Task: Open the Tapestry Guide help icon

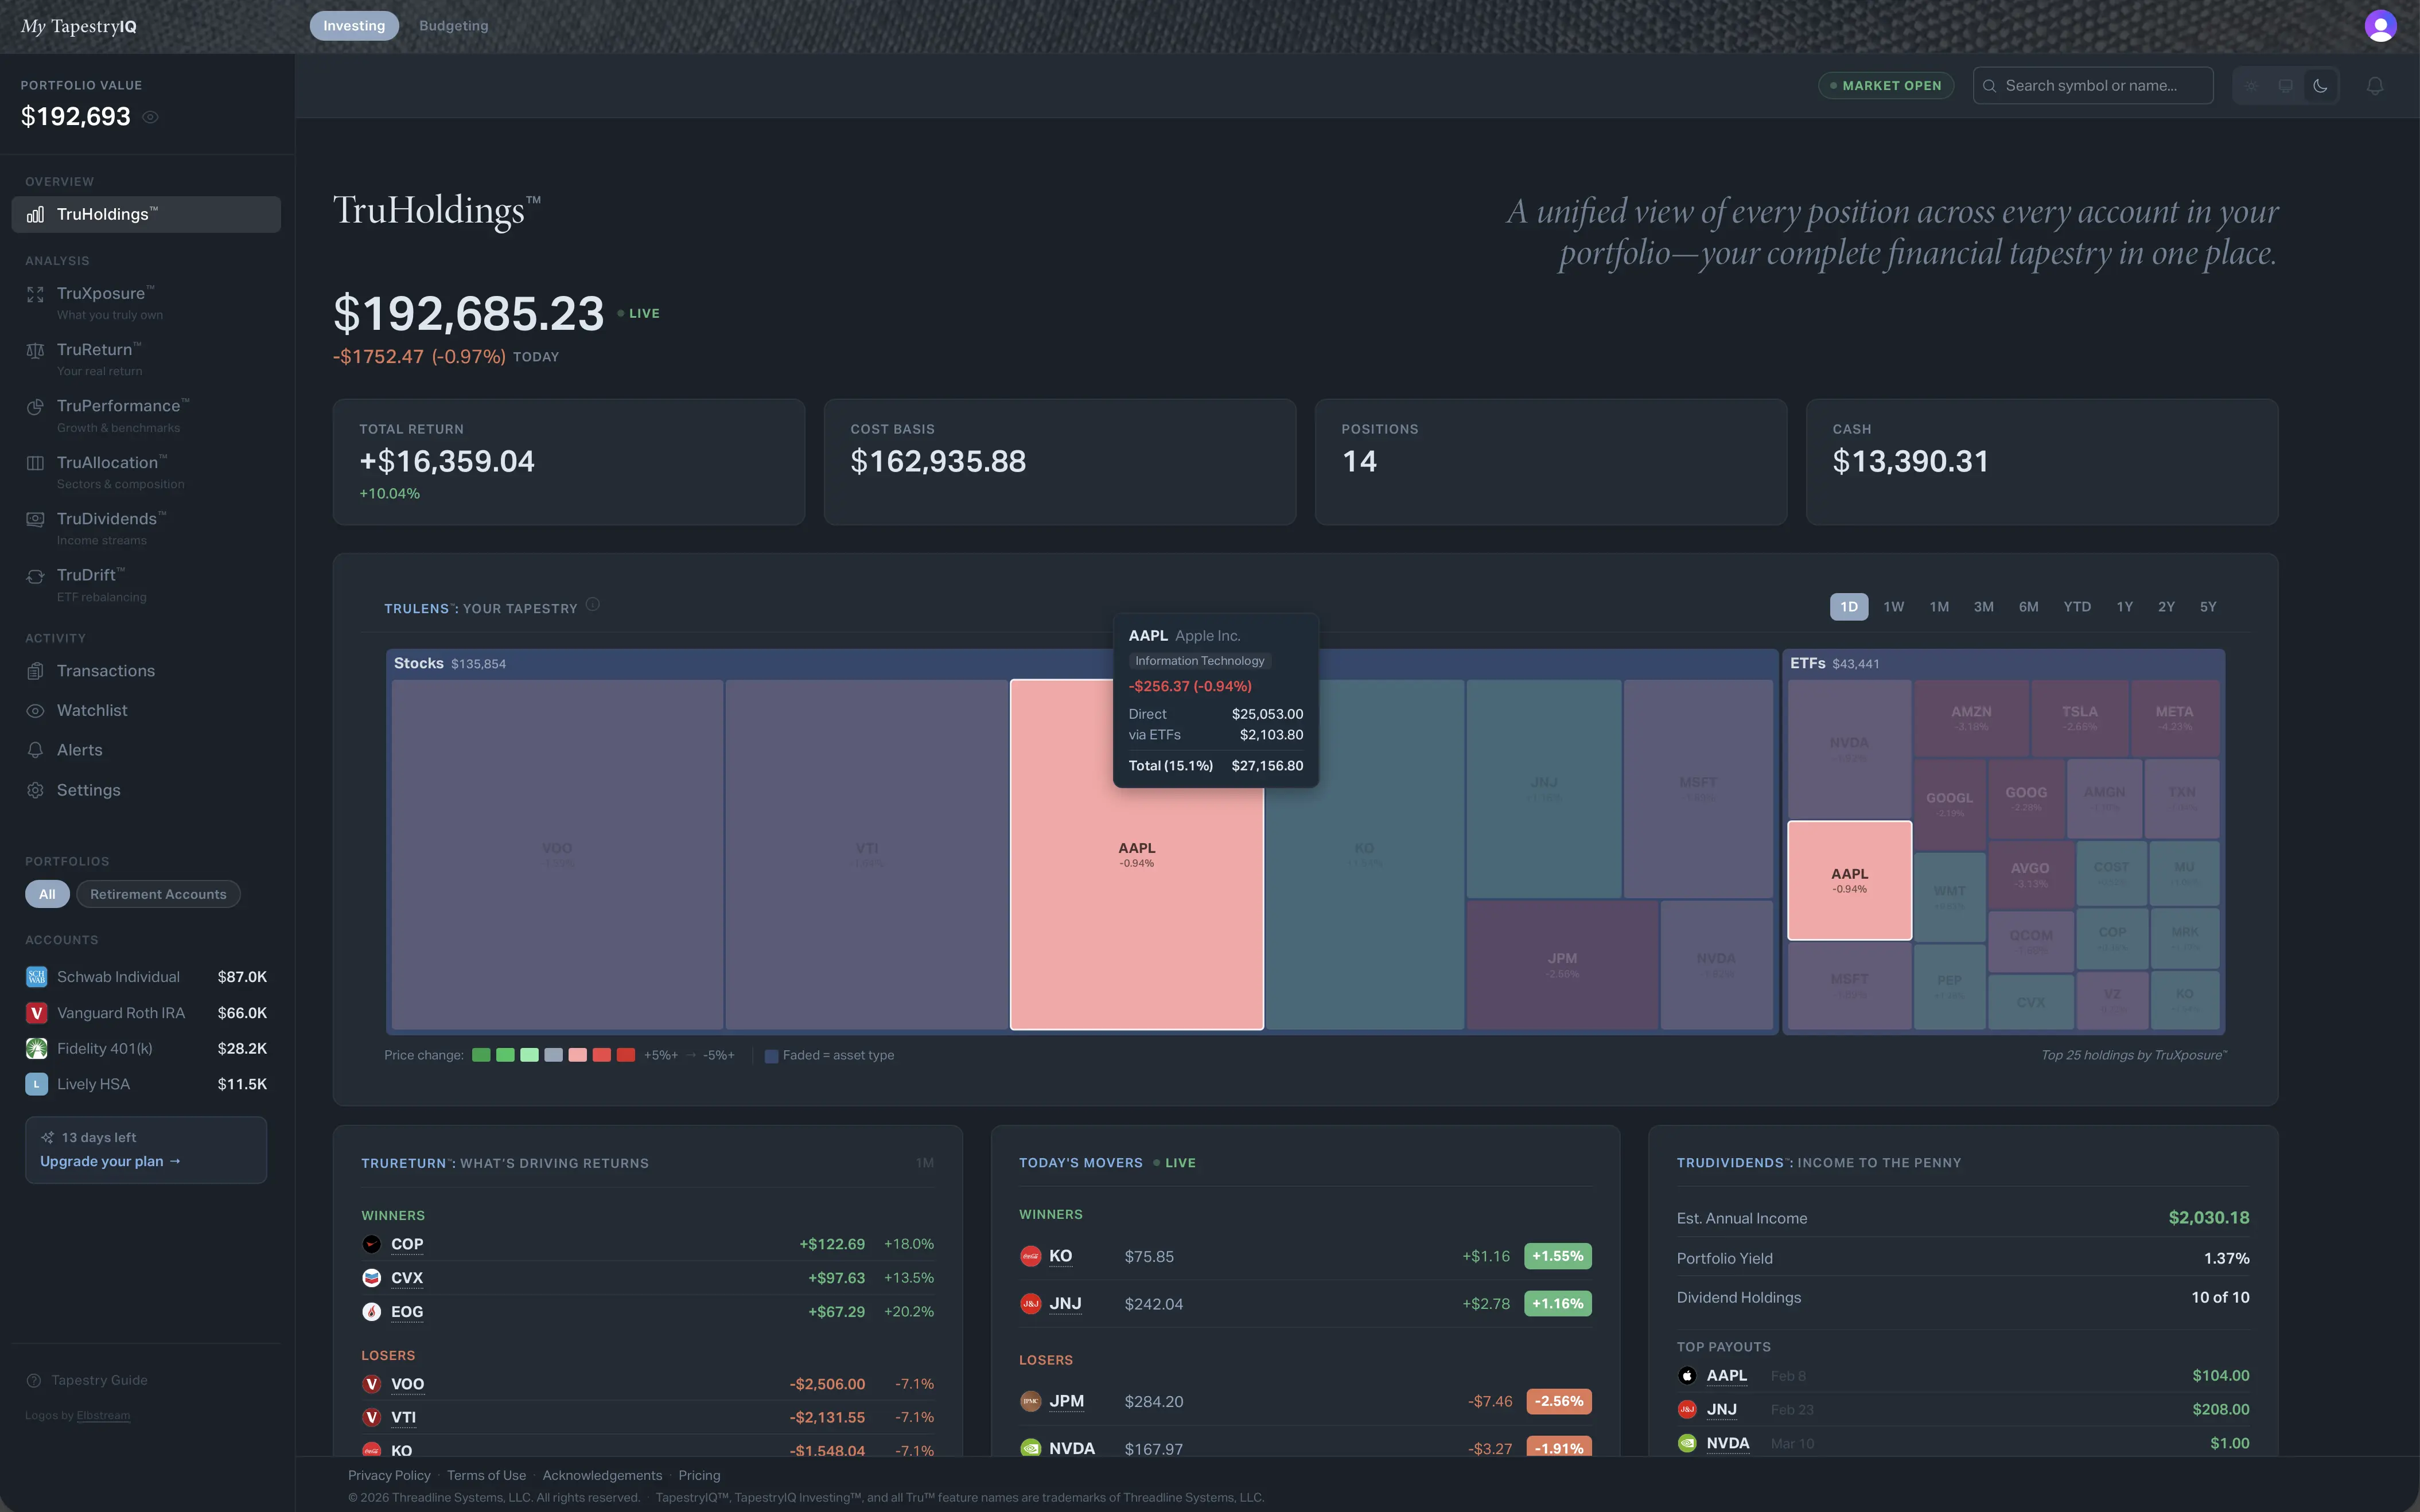Action: [x=34, y=1380]
